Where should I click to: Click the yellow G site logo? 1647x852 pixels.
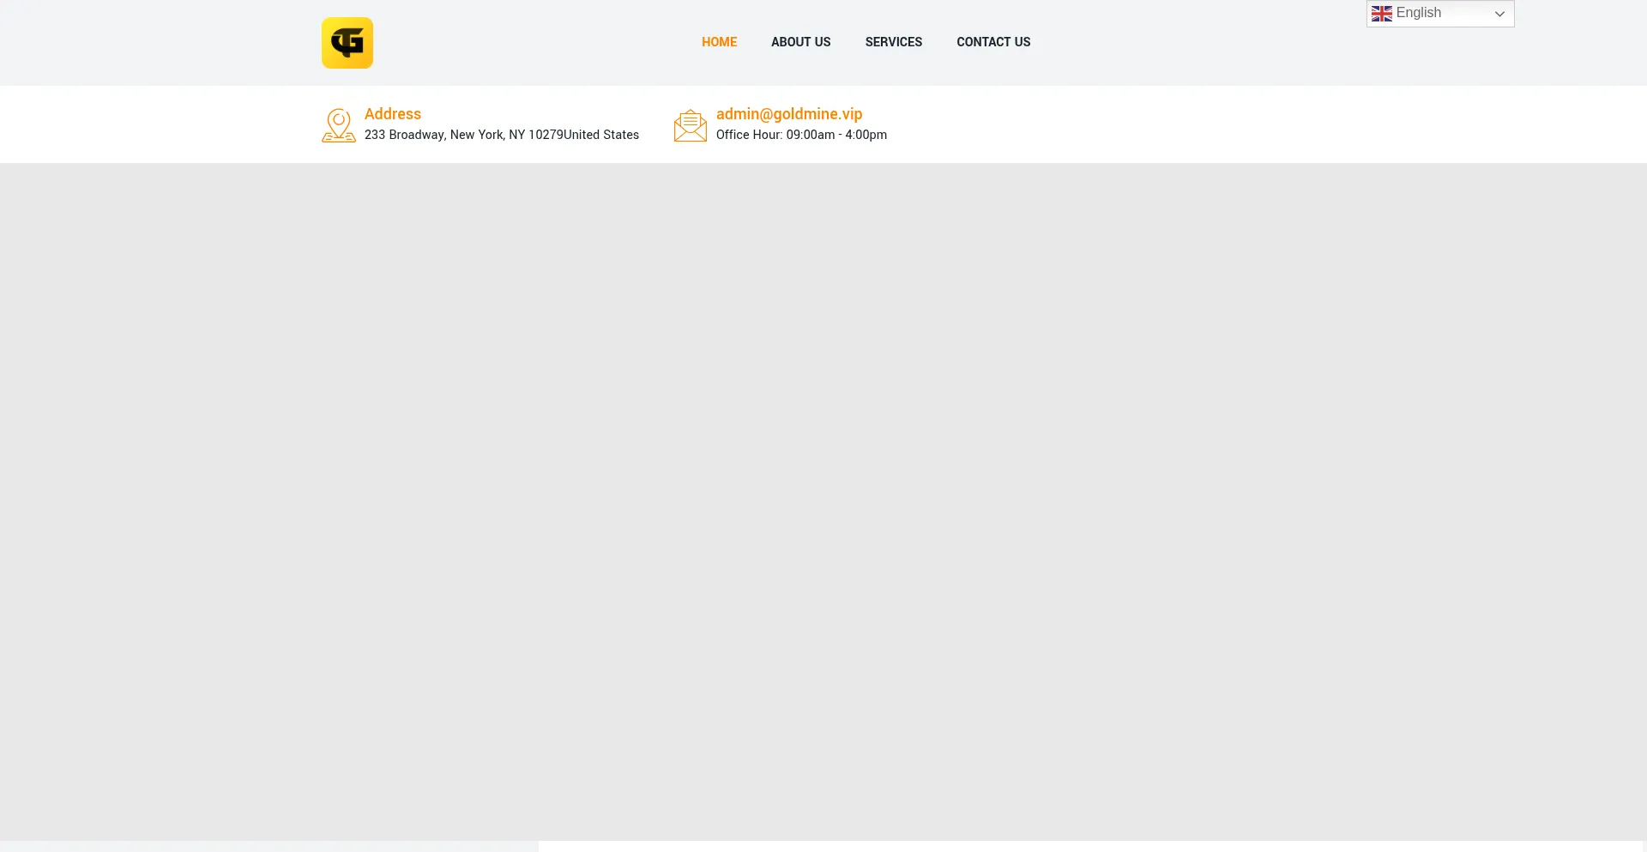[x=347, y=43]
